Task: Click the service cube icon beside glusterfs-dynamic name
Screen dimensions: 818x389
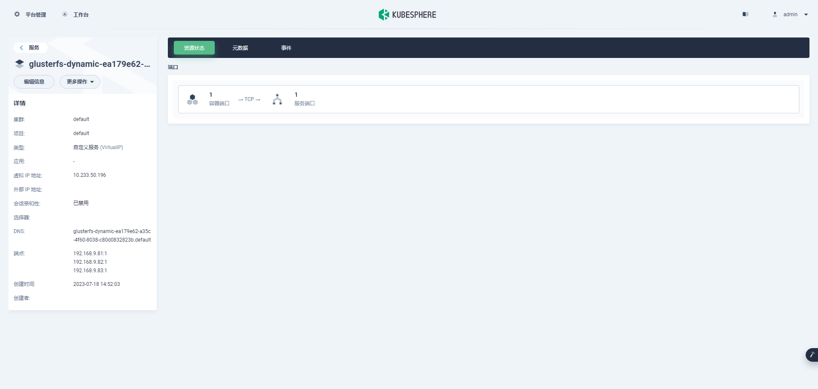Action: point(19,64)
